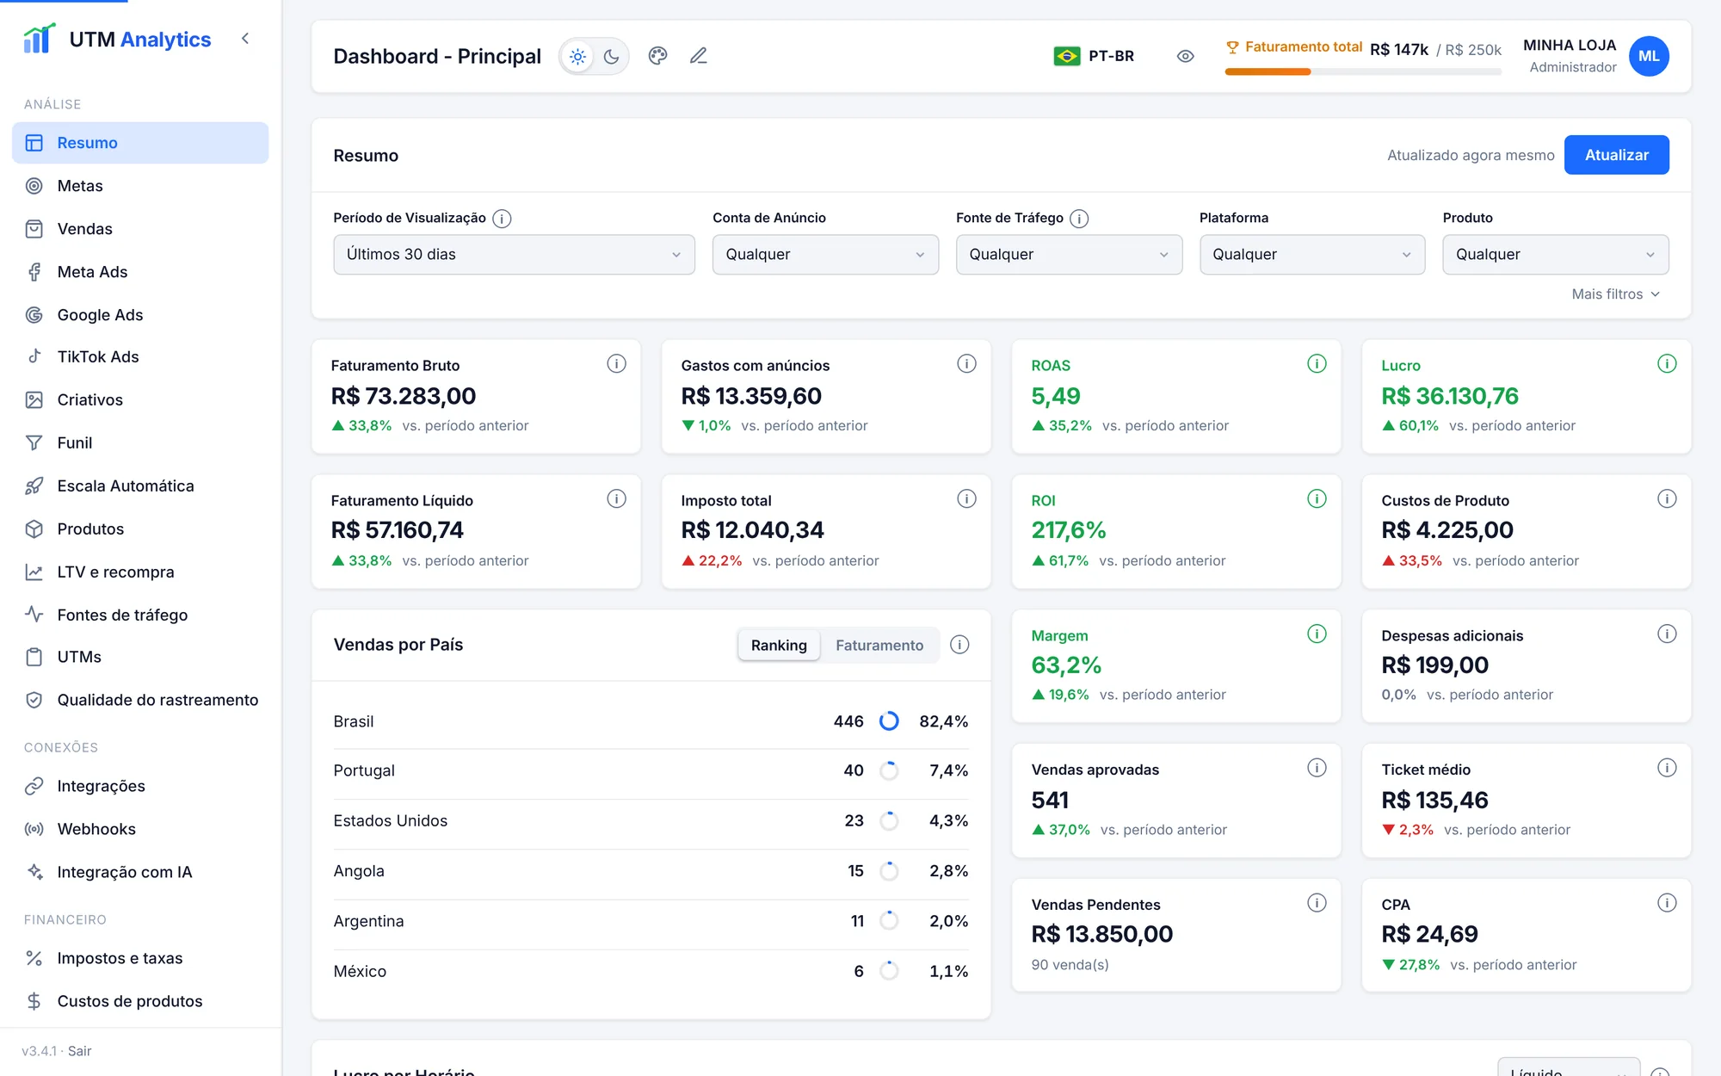This screenshot has width=1721, height=1076.
Task: Click the Atualizar button
Action: [1616, 155]
